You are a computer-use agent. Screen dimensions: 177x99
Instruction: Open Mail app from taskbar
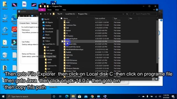86,97
